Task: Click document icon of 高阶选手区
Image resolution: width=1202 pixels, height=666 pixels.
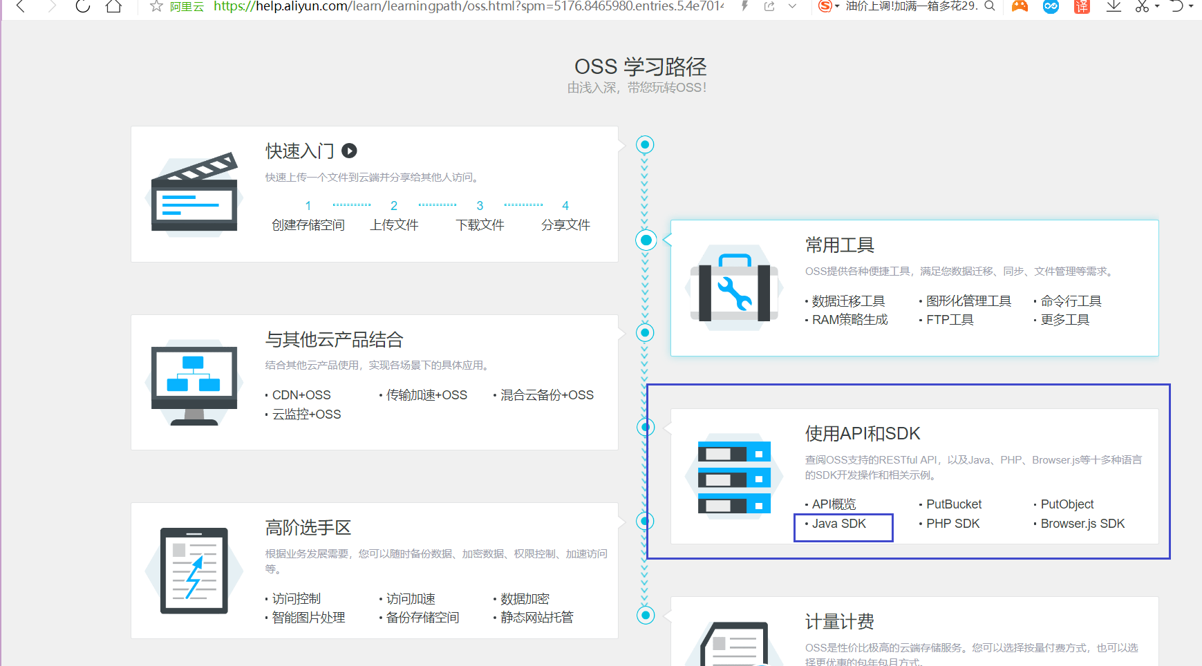Action: [194, 571]
